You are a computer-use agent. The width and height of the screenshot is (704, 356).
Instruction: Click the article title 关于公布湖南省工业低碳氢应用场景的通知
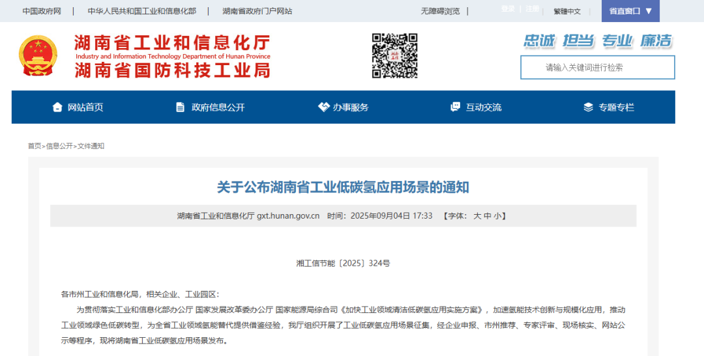coord(343,187)
